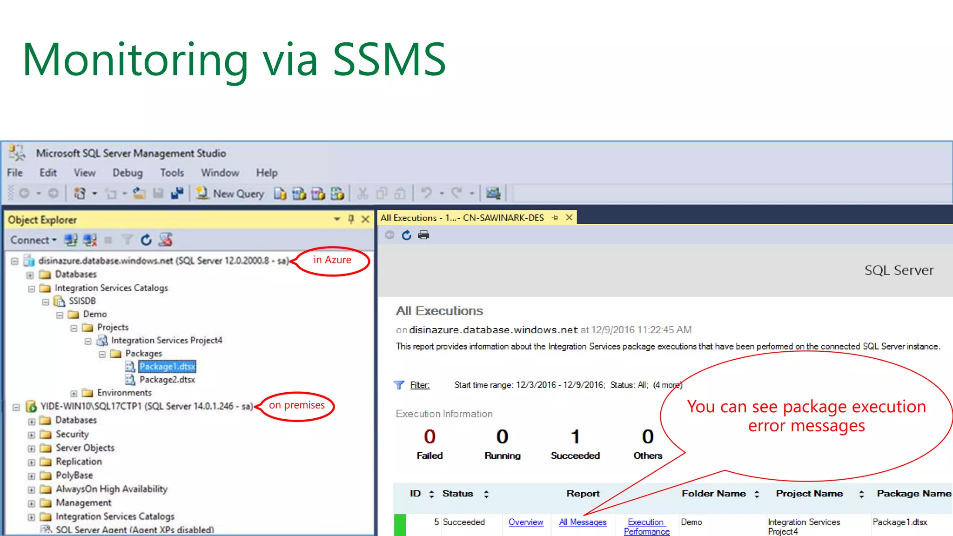Sort executions by Project Name column

(x=861, y=494)
